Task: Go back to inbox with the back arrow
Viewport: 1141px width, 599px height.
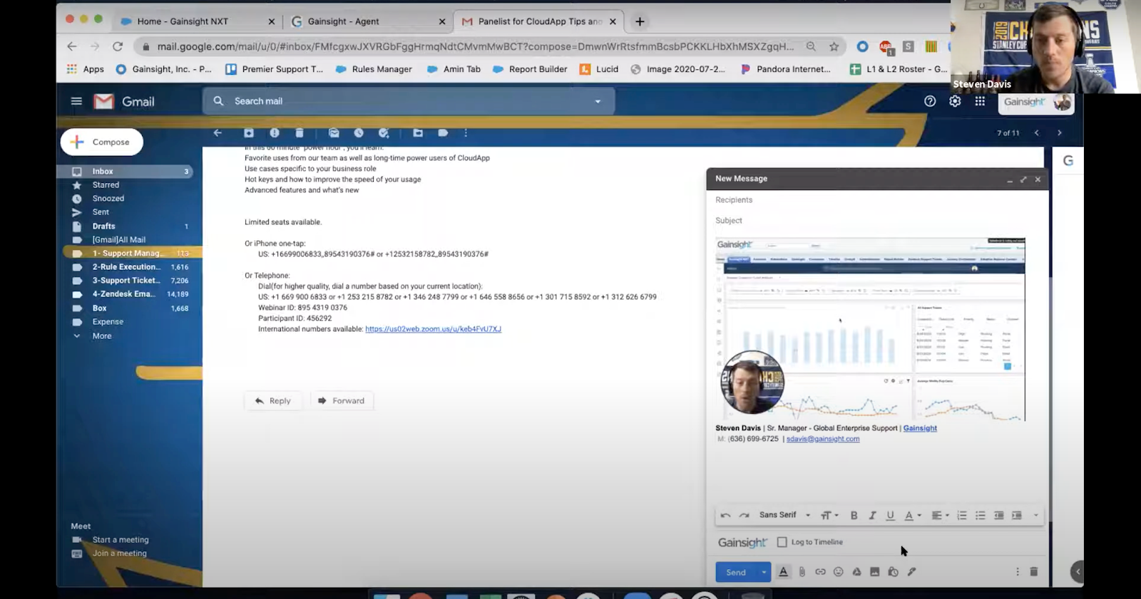Action: [x=218, y=133]
